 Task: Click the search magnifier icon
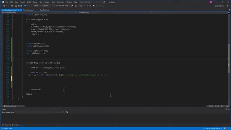tap(104, 2)
